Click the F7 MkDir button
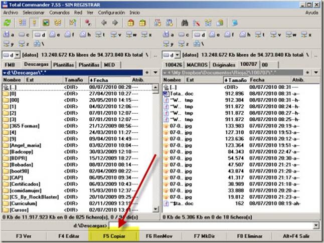The width and height of the screenshot is (324, 243). 204,236
